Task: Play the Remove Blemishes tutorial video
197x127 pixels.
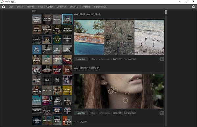Action: point(162,113)
